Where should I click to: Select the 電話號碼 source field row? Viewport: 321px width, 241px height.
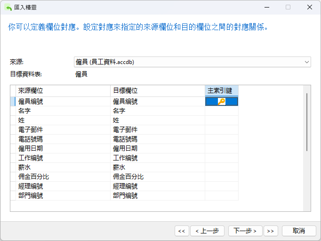point(63,139)
